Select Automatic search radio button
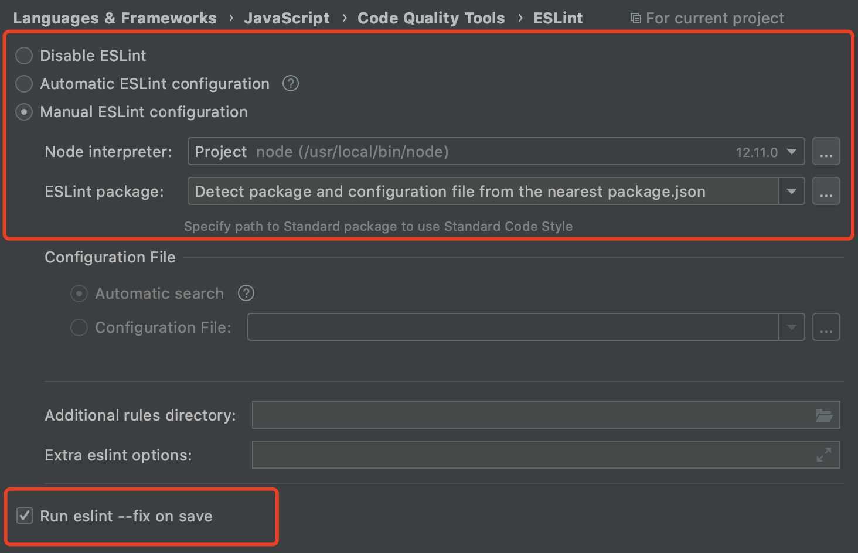858x553 pixels. (79, 293)
